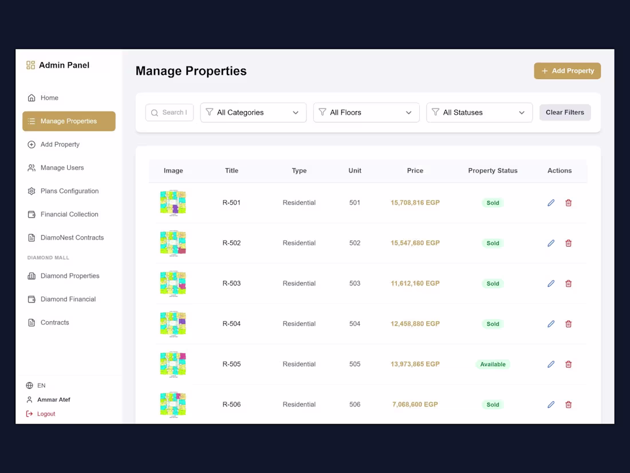Image resolution: width=630 pixels, height=473 pixels.
Task: Click the user profile icon beside Ammar Atef
Action: point(29,400)
